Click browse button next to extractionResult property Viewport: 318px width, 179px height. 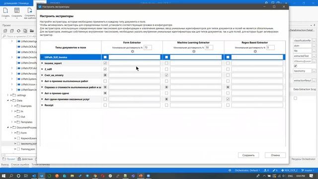click(x=314, y=81)
